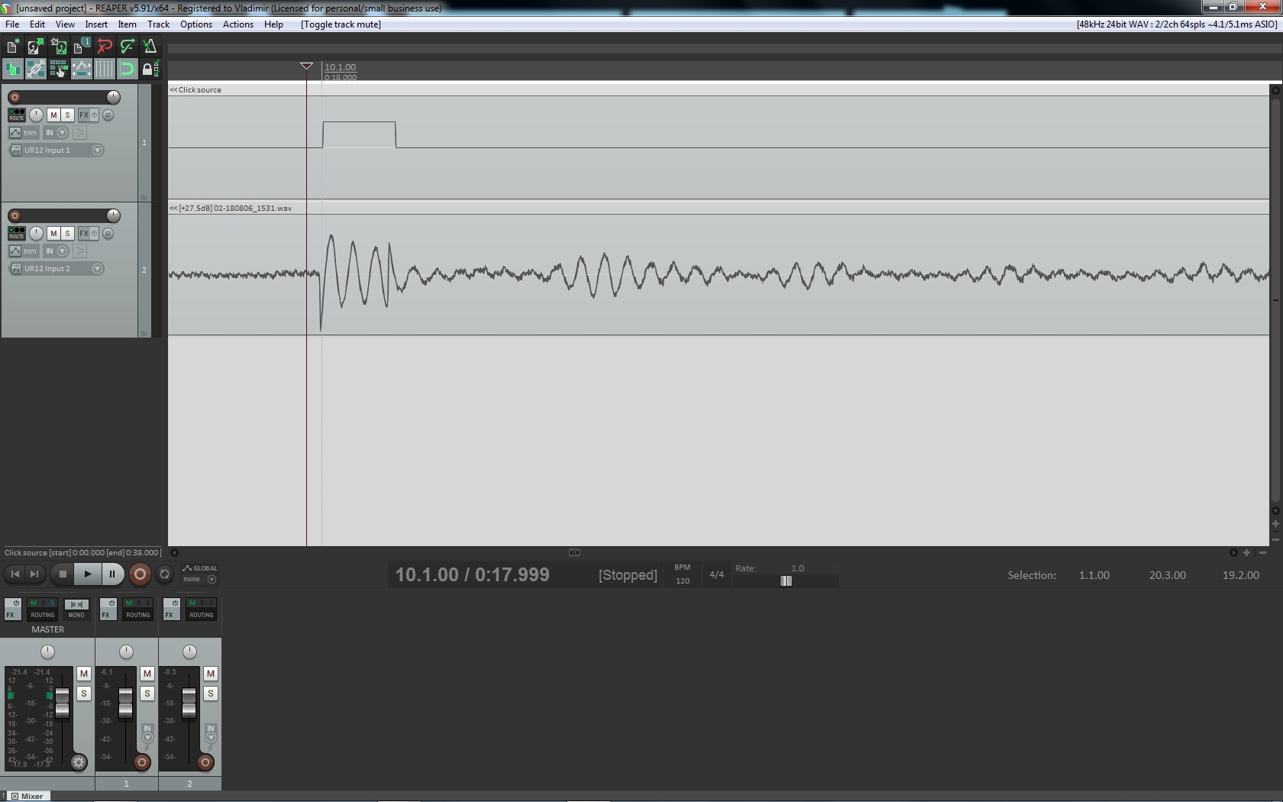Click the Open project disk icon
Viewport: 1283px width, 802px height.
(x=35, y=47)
